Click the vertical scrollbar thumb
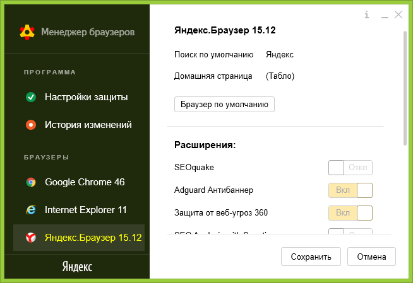This screenshot has height=283, width=413. click(x=405, y=88)
